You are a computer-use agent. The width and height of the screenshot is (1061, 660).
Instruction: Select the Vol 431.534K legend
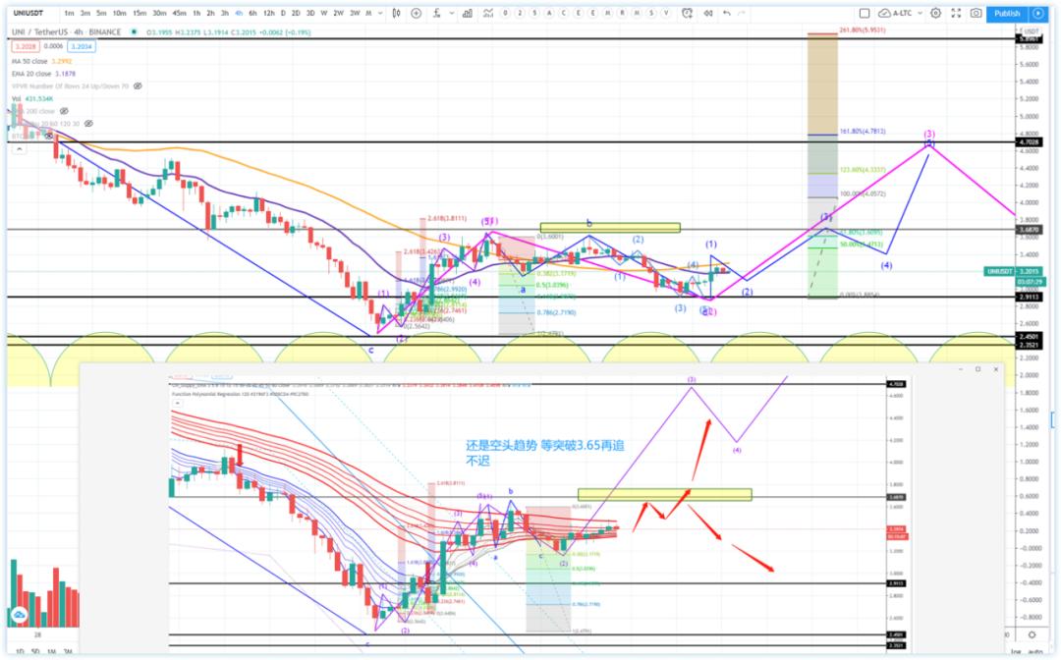tap(32, 99)
